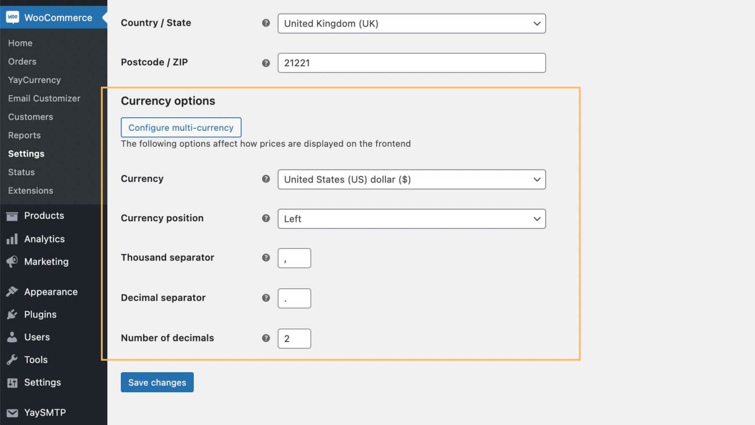The image size is (755, 425).
Task: Click the Postcode / ZIP help icon
Action: (x=266, y=63)
